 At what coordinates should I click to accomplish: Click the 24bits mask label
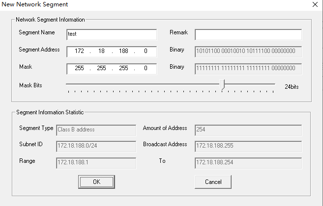tap(292, 87)
